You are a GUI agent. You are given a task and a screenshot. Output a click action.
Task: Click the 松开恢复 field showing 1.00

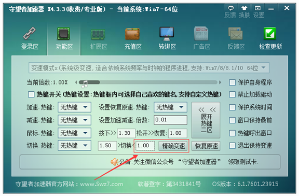[x=178, y=133]
